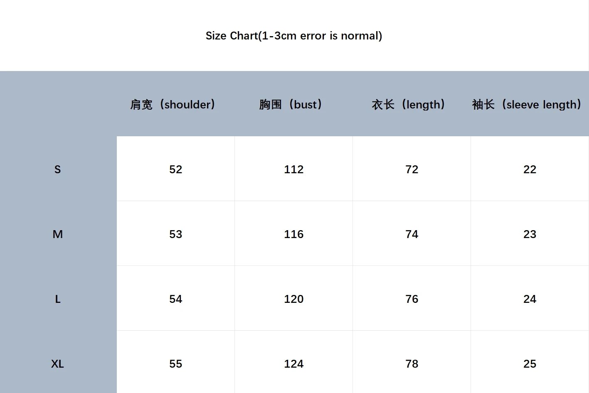
Task: Select the cell showing bust 116
Action: 293,233
